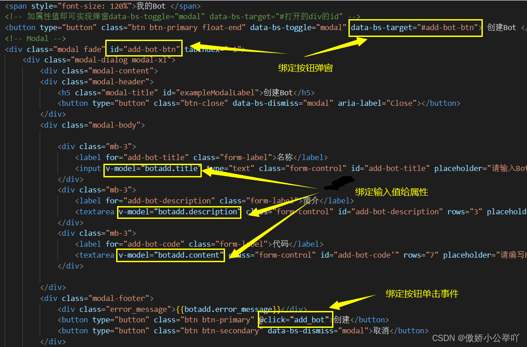Click the class="btn btn-secondary" text
Image resolution: width=527 pixels, height=347 pixels.
(208, 331)
